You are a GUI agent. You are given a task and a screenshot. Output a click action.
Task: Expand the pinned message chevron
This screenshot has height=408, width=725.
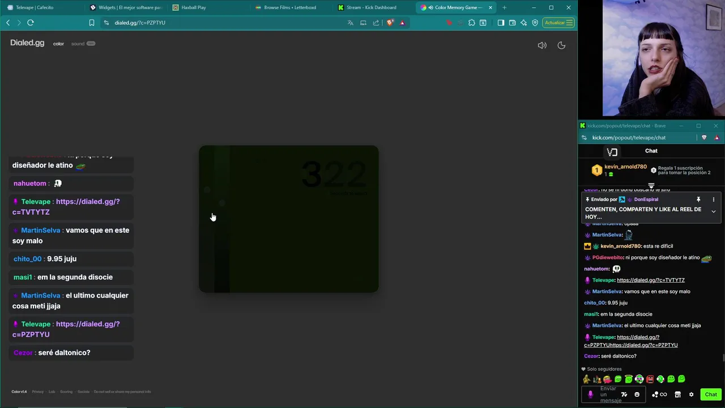click(714, 211)
